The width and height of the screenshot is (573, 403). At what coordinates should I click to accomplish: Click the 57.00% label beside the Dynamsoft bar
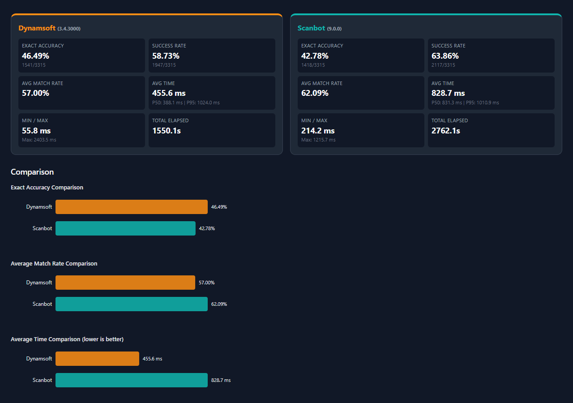point(206,283)
